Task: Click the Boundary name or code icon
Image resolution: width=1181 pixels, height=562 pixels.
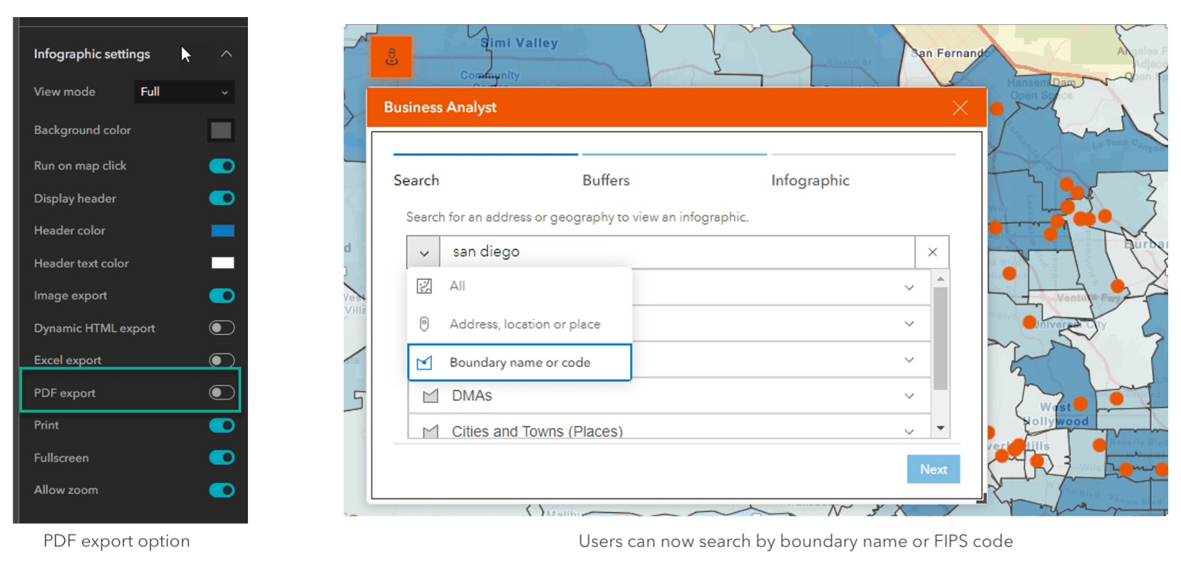Action: click(424, 363)
